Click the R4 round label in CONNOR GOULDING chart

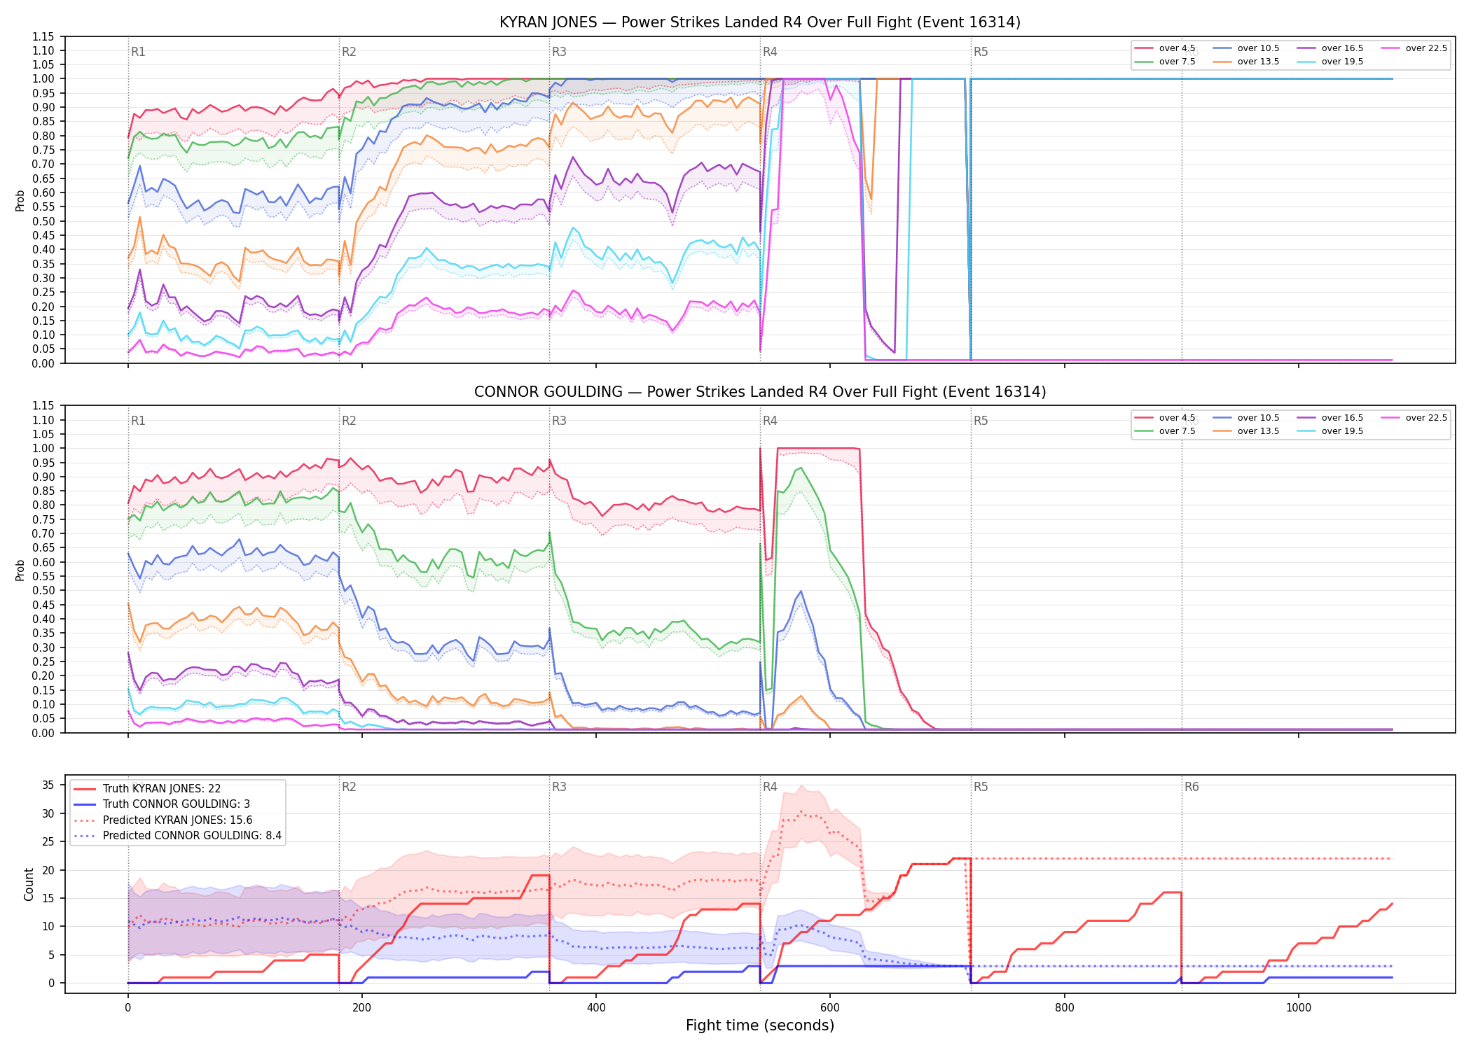click(x=770, y=421)
